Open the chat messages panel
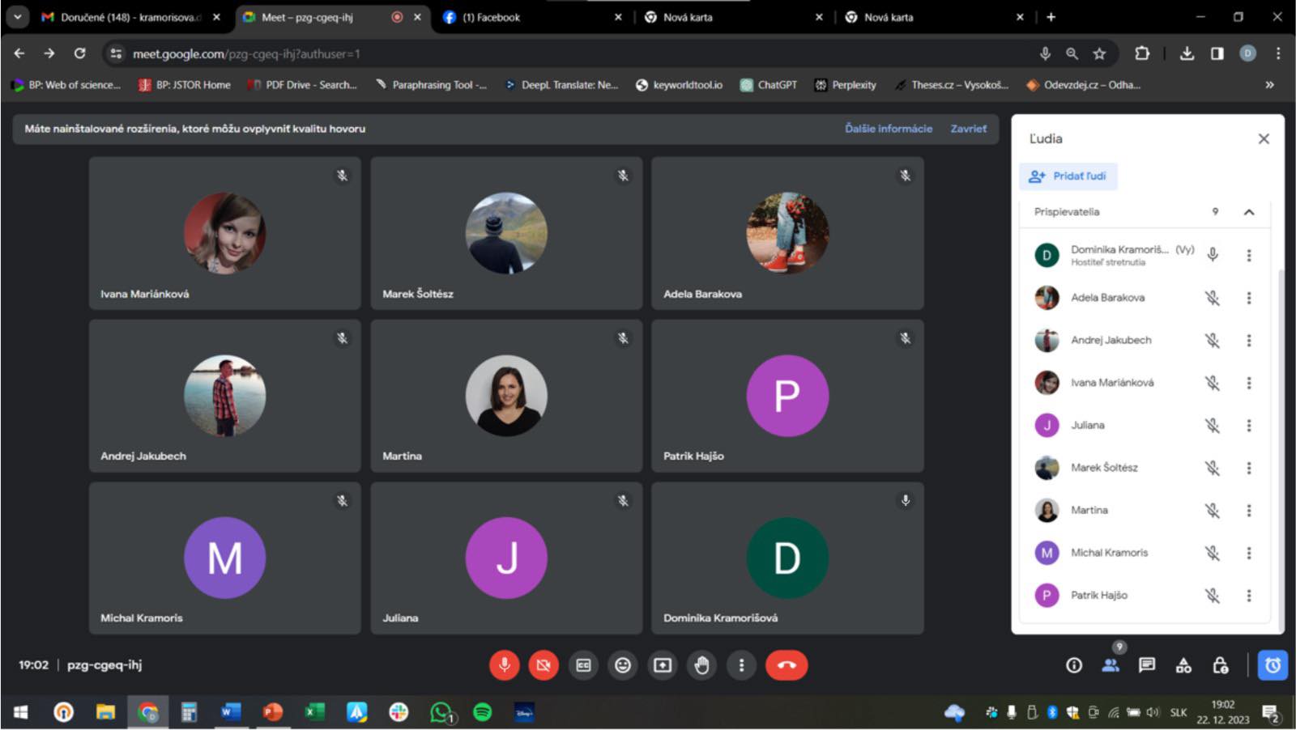1296x730 pixels. [1146, 665]
